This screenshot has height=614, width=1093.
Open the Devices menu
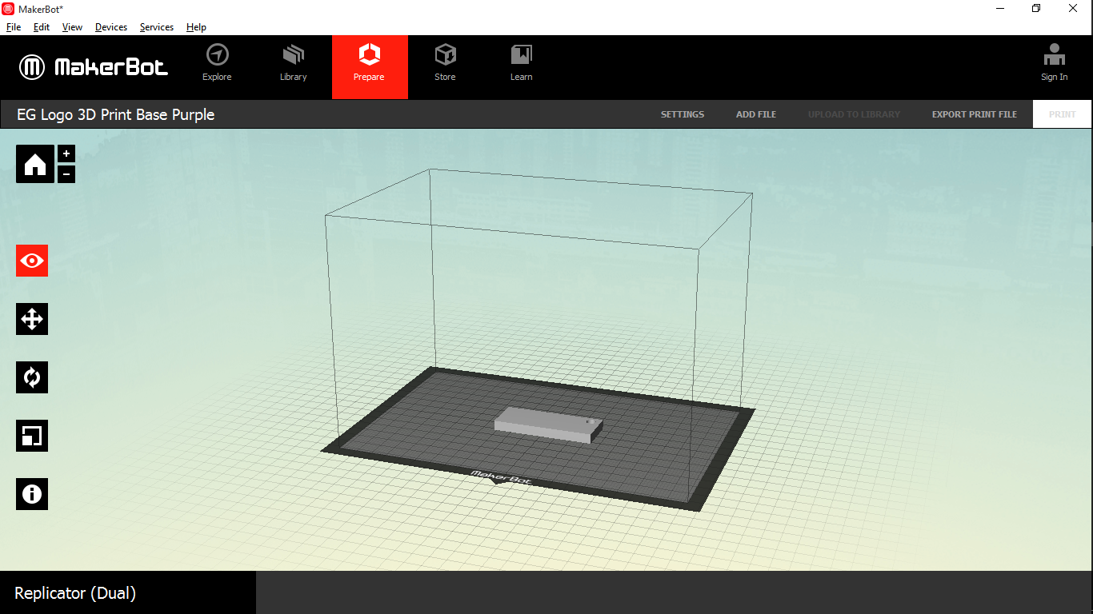[111, 27]
